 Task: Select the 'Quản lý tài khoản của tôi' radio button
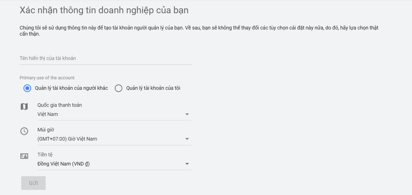click(x=118, y=88)
